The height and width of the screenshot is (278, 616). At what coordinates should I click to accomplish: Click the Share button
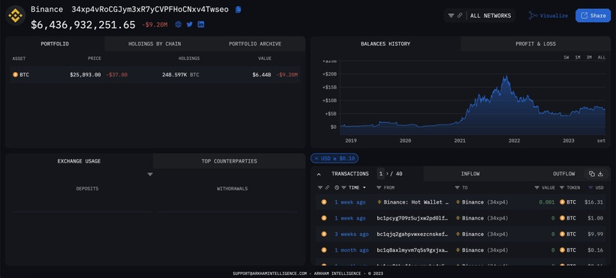(x=593, y=16)
